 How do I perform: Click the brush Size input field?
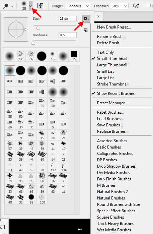tap(68, 19)
